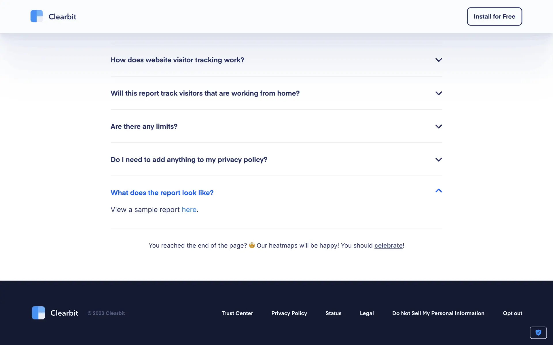Expand the privacy policy question chevron
This screenshot has height=345, width=553.
tap(438, 160)
